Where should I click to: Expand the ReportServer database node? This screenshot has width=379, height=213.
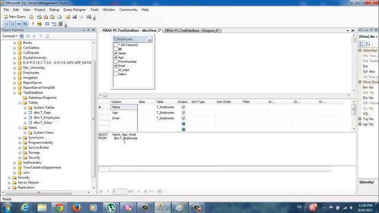[14, 83]
